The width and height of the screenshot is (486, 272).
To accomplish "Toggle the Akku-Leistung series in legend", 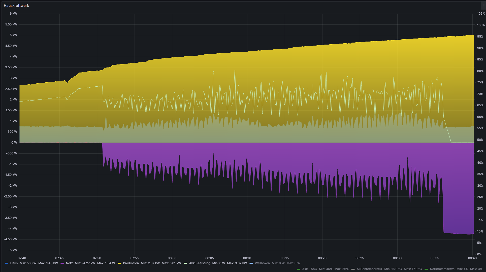I will coord(200,263).
